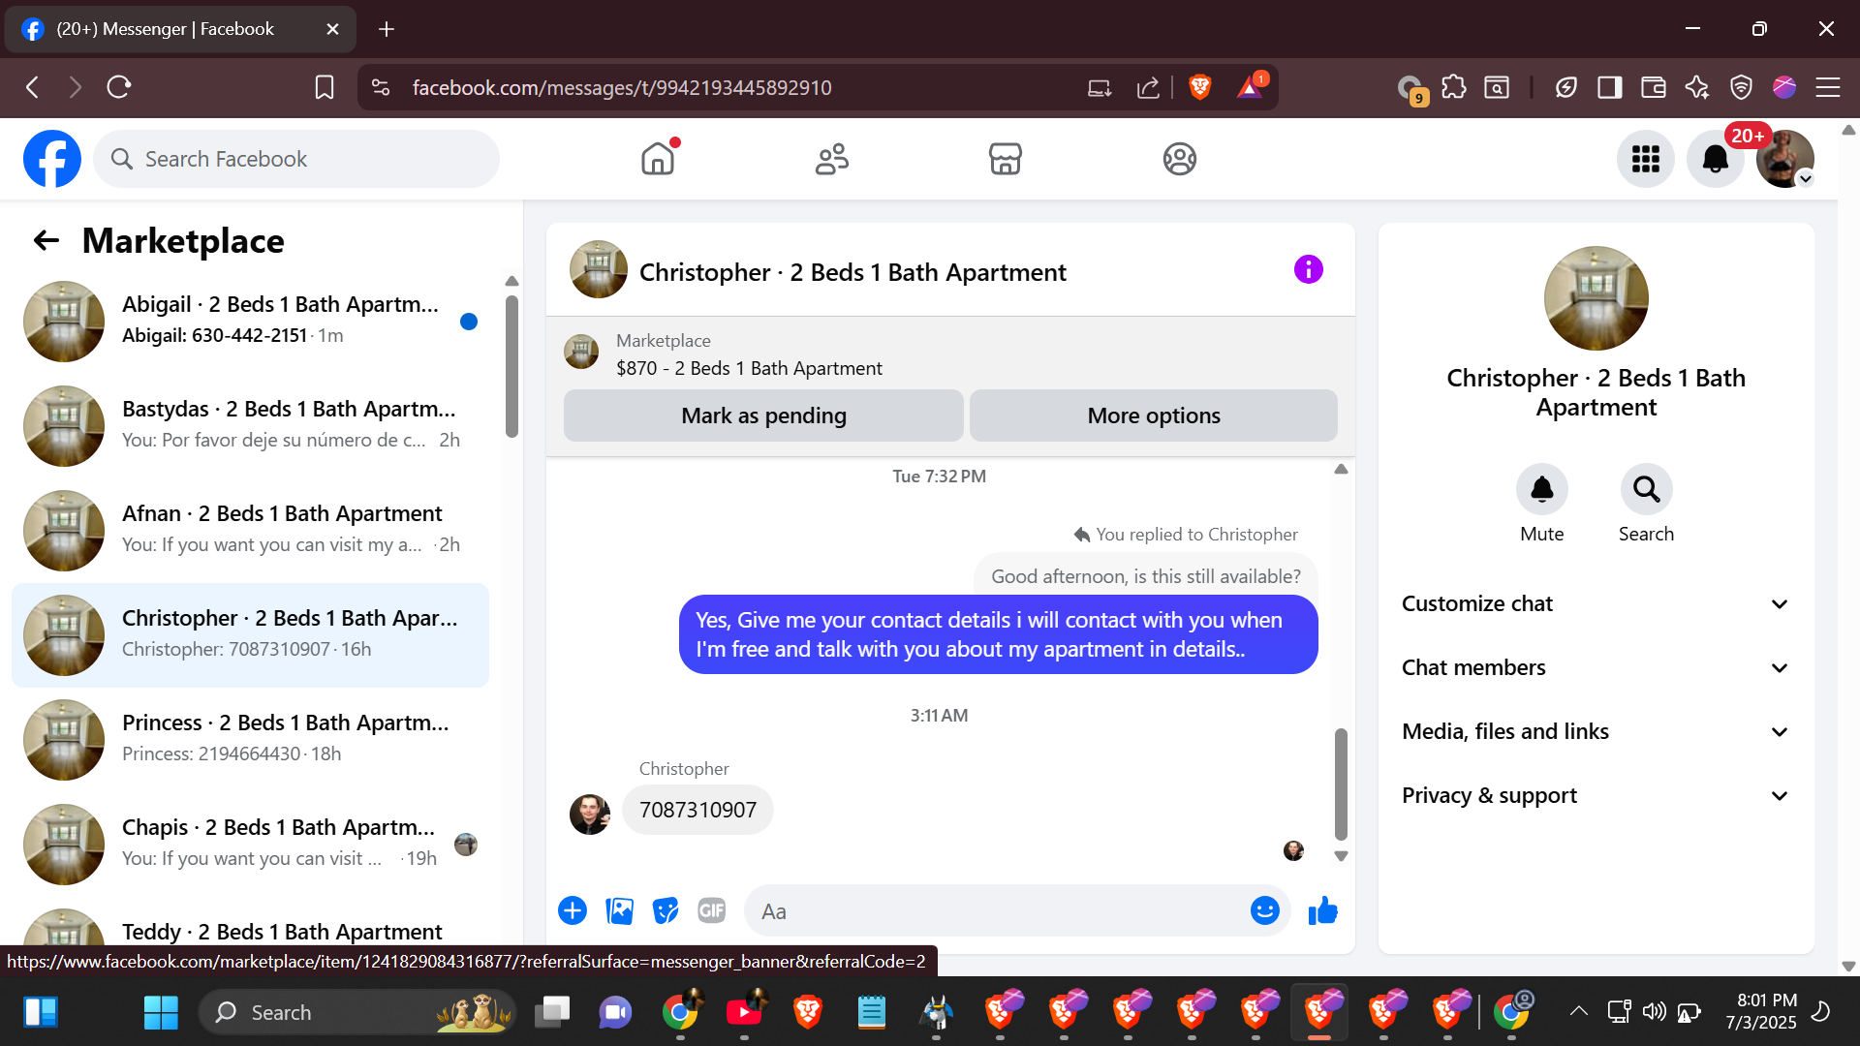Expand Media, files and links section
Image resolution: width=1860 pixels, height=1046 pixels.
point(1596,732)
